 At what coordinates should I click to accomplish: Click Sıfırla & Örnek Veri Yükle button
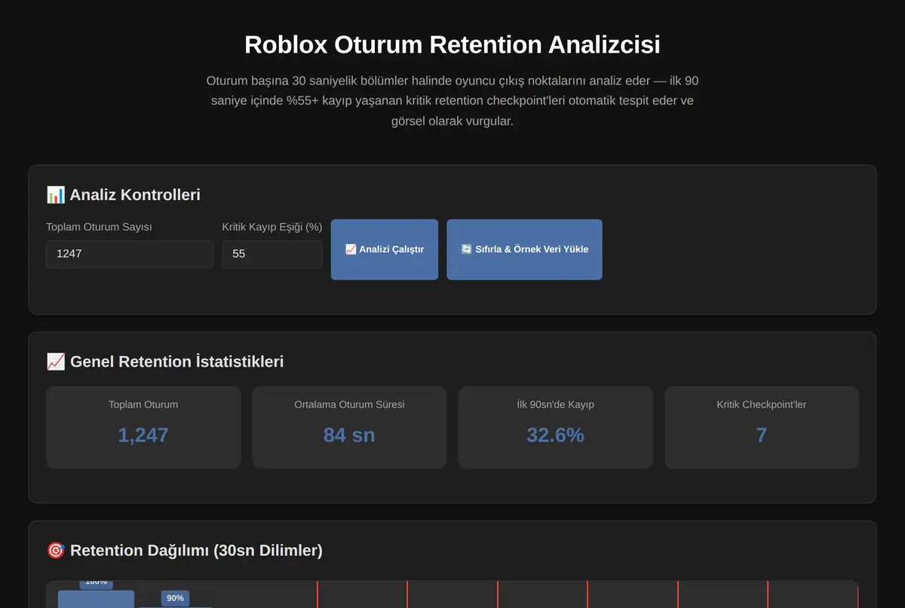[524, 250]
